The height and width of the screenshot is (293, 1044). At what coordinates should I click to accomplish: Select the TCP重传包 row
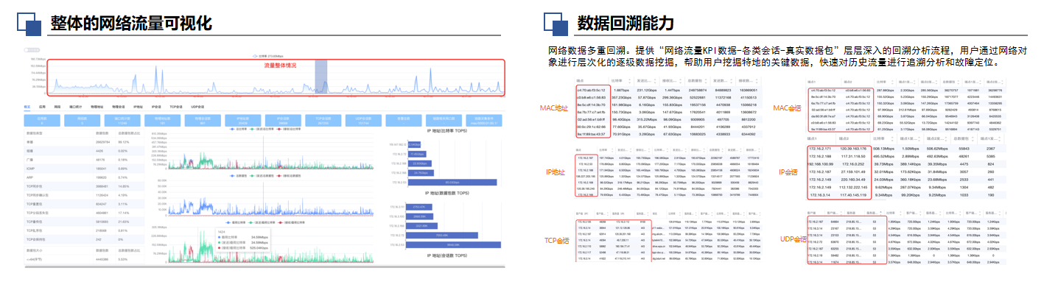(85, 222)
